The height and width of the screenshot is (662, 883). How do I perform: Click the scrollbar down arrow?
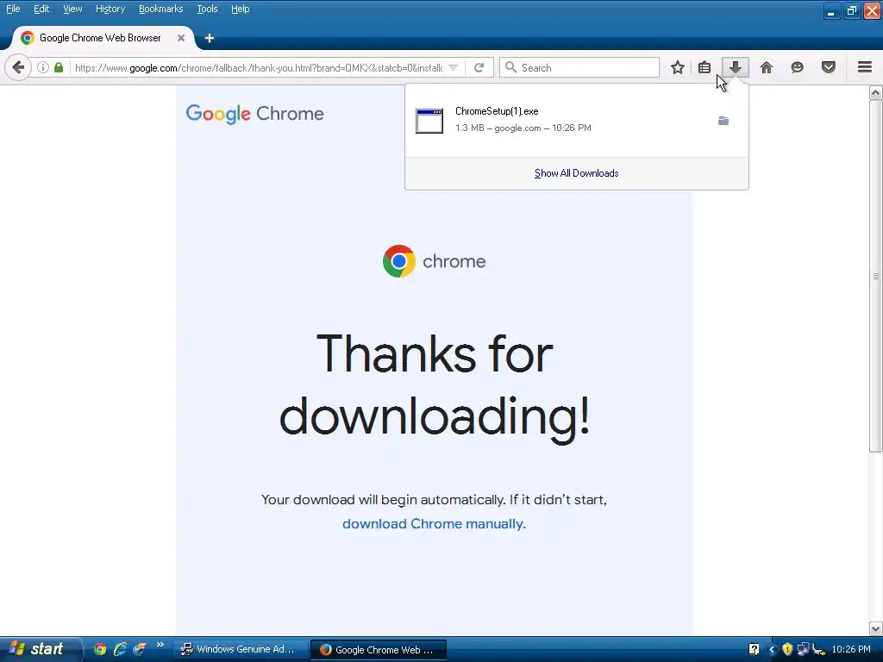(x=876, y=628)
